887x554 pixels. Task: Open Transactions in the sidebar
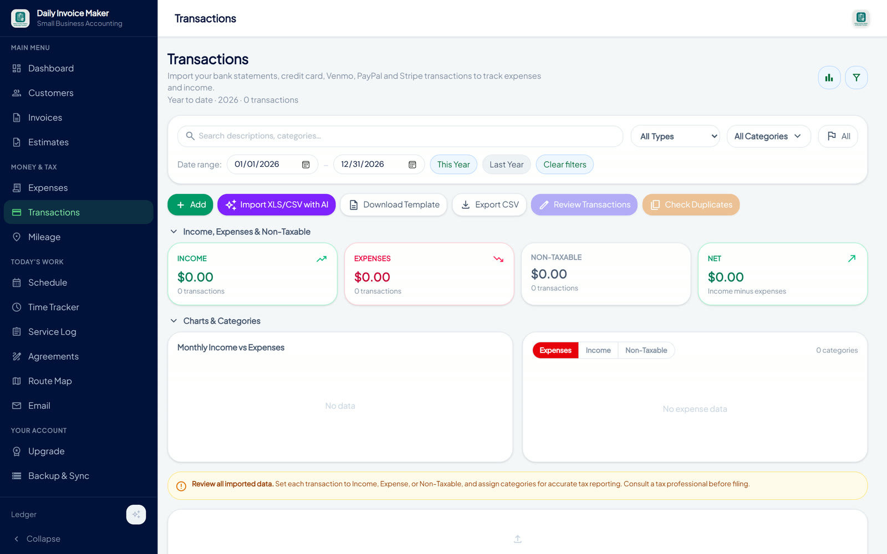pyautogui.click(x=78, y=212)
